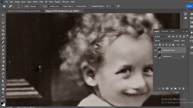Screen dimensions: 193x108
Task: Add a layer mask
Action: 167,88
